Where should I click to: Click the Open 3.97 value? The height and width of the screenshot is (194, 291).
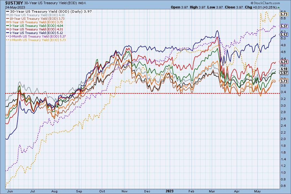(179, 7)
